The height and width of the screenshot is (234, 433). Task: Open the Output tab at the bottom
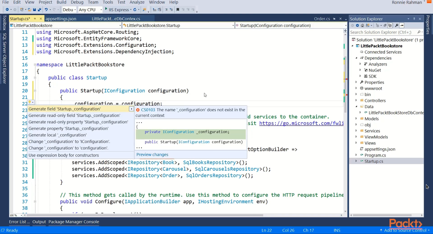pos(39,222)
